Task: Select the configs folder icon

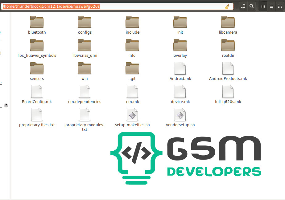Action: click(x=85, y=22)
